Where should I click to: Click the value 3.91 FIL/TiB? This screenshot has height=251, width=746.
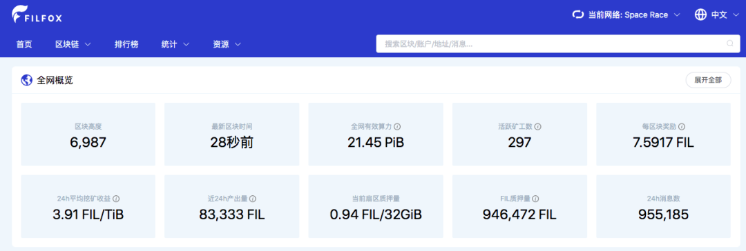pos(88,215)
